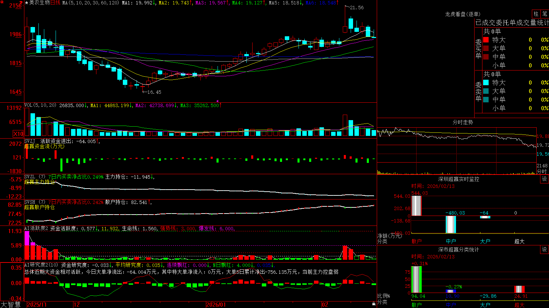549x308 pixels.
Task: Click the 主力持仓: -11.945 value
Action: (x=128, y=177)
